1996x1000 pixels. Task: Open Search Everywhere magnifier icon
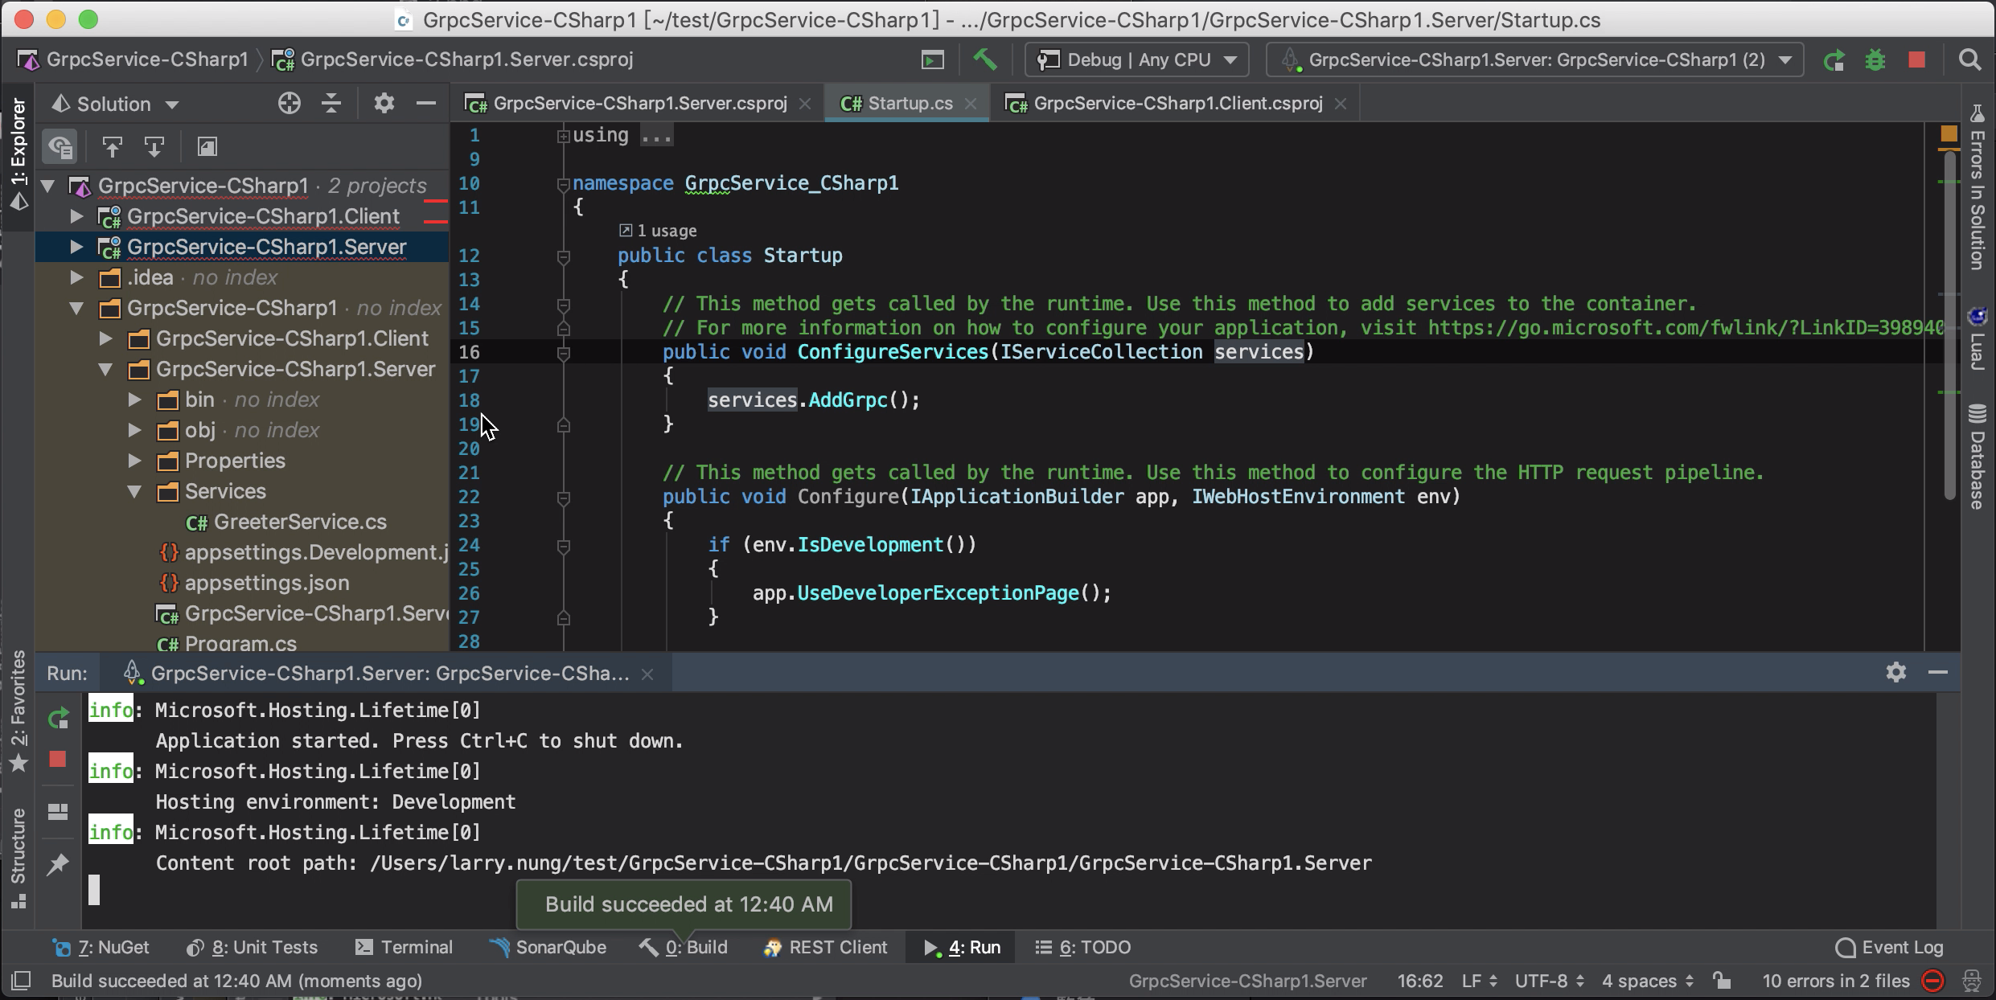click(x=1969, y=59)
